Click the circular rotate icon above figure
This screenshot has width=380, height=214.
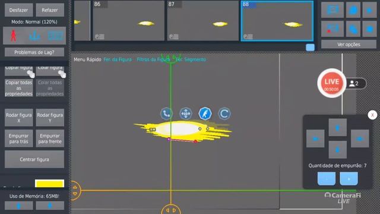point(224,114)
